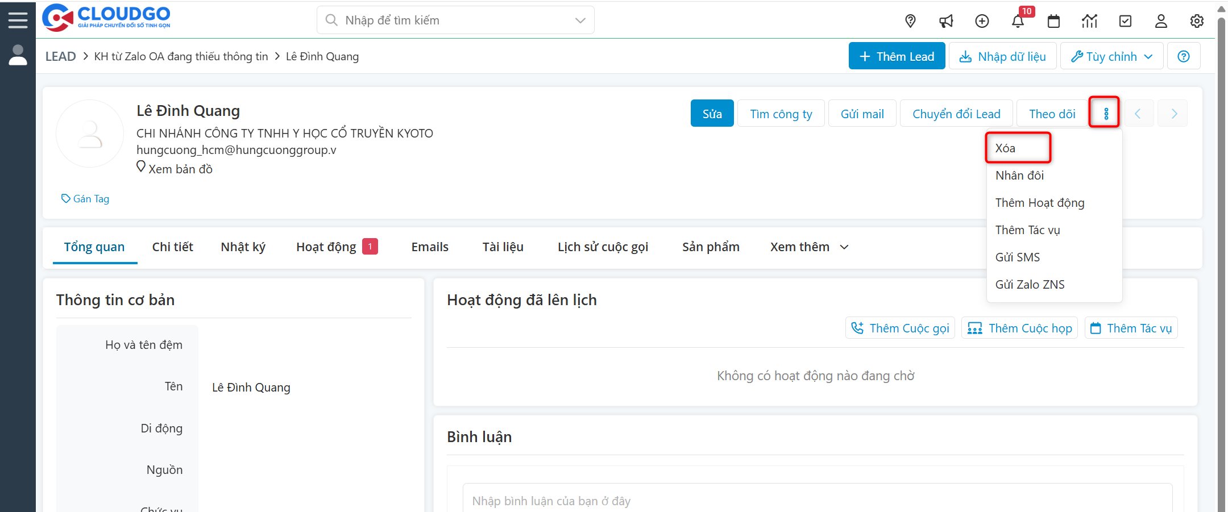Go to the next lead record arrow
Viewport: 1228px width, 512px height.
[1174, 114]
